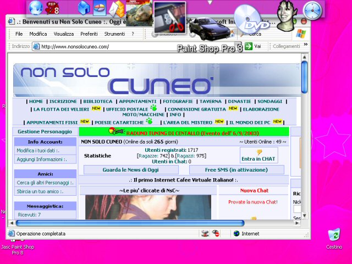The height and width of the screenshot is (264, 352).
Task: Expand the toolbar overflow chevron by Collegamenti
Action: (x=306, y=45)
